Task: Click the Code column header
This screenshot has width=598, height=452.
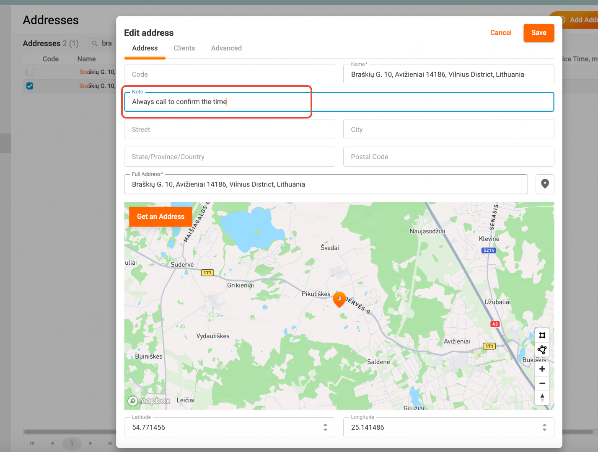Action: (51, 59)
